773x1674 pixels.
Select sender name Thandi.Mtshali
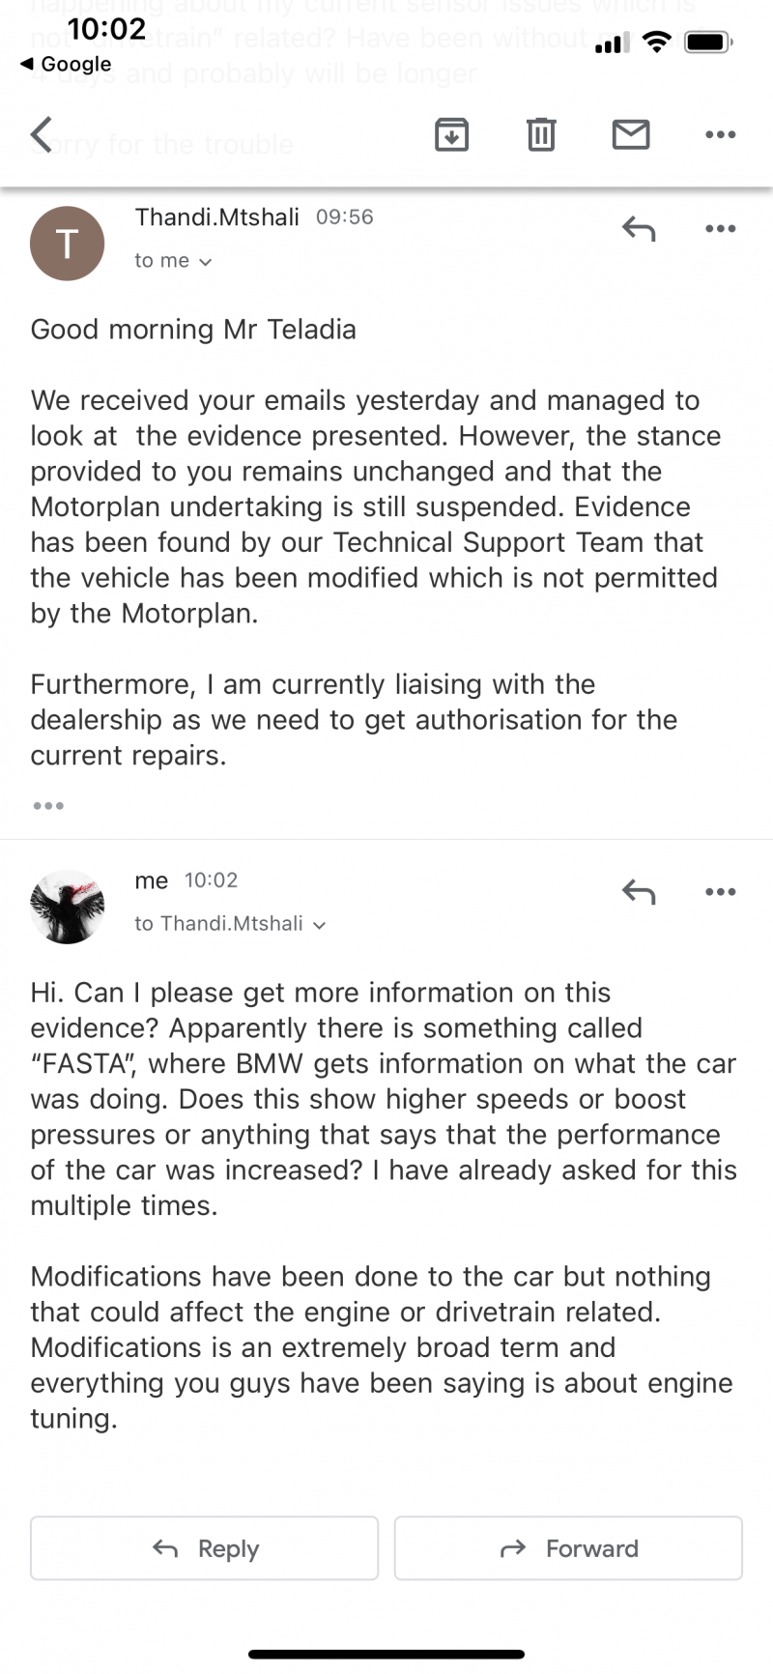[216, 217]
